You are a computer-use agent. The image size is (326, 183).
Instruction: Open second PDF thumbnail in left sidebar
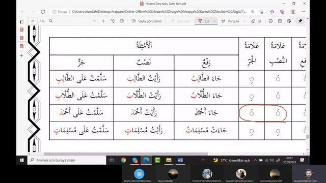pos(21,38)
